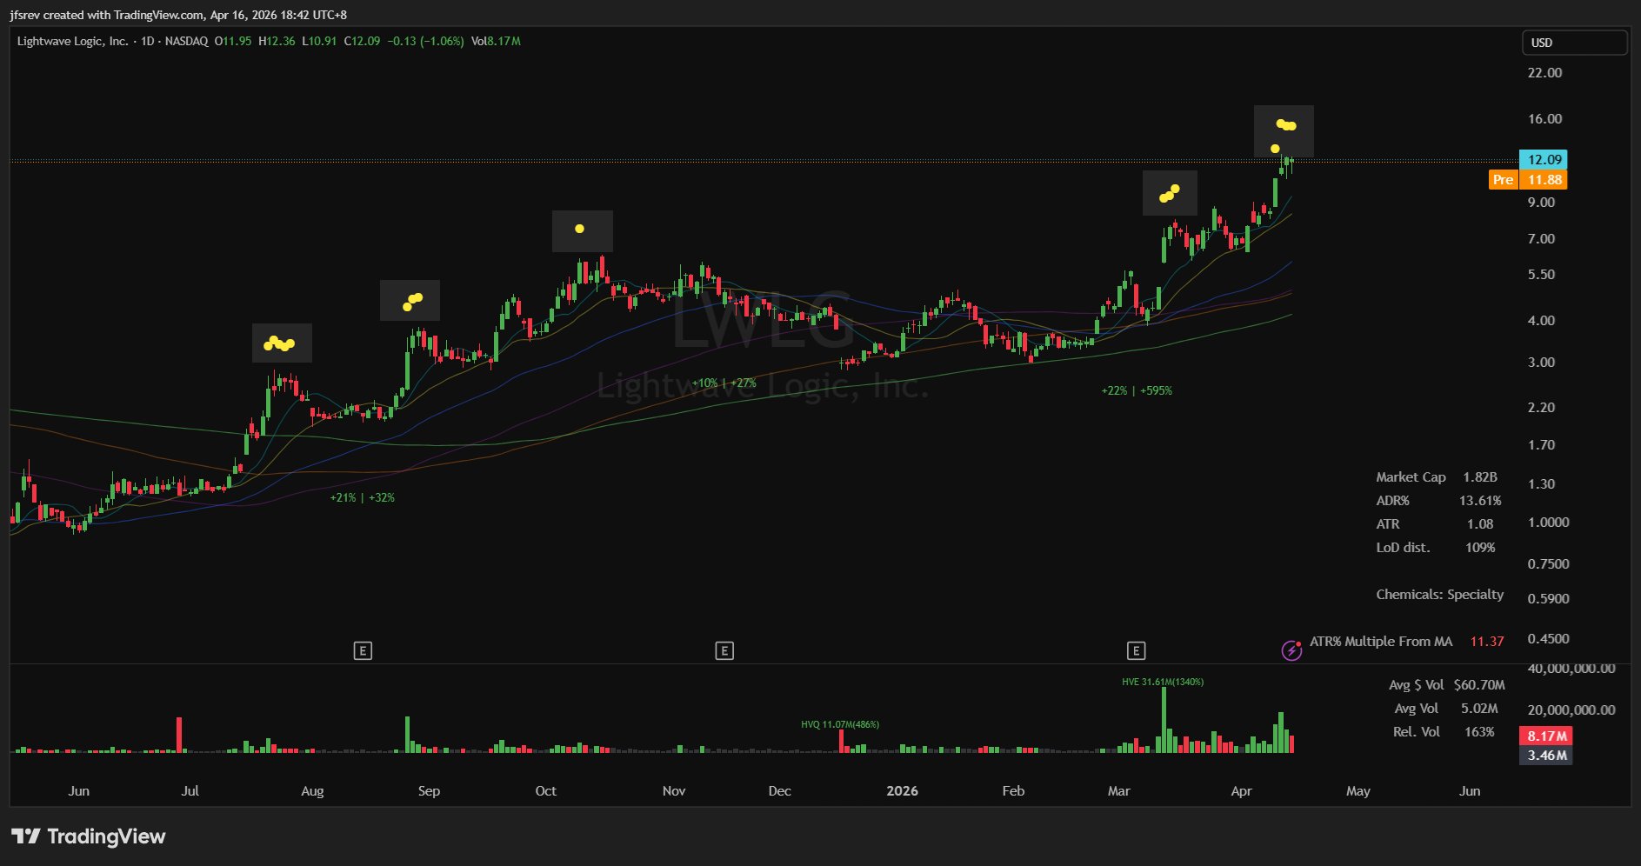Click the Chemicals: Specialty industry label
This screenshot has width=1641, height=866.
[1440, 594]
